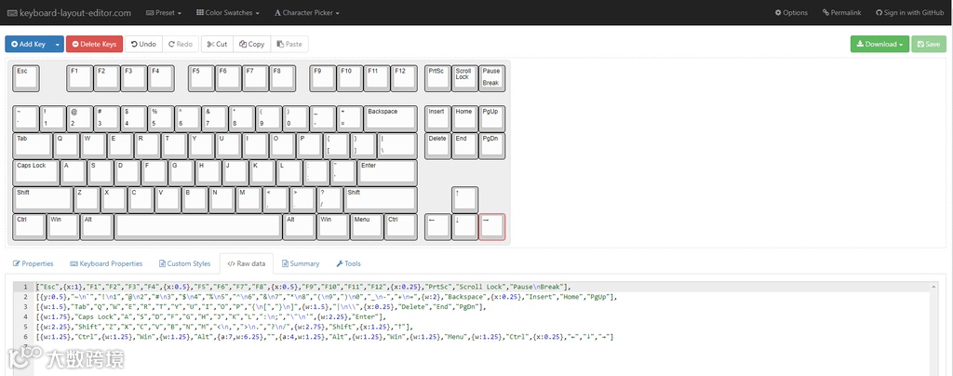Click the Permalink link

[841, 12]
